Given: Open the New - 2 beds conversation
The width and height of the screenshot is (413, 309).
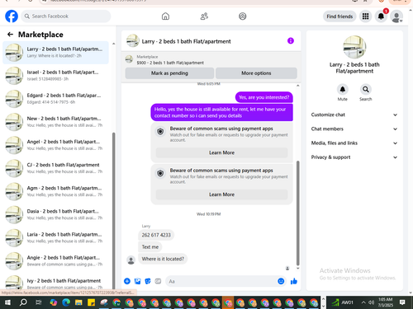Looking at the screenshot, I should pos(56,122).
